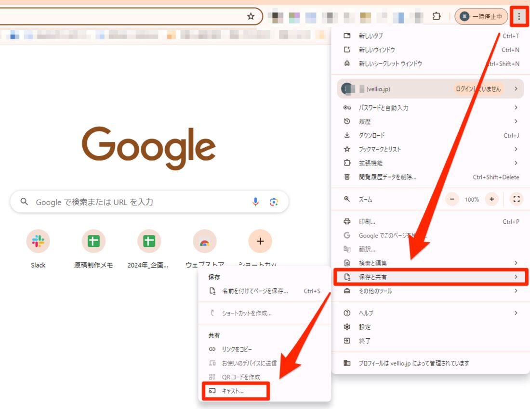Click the キャスト cast icon
This screenshot has width=530, height=409.
click(x=212, y=391)
